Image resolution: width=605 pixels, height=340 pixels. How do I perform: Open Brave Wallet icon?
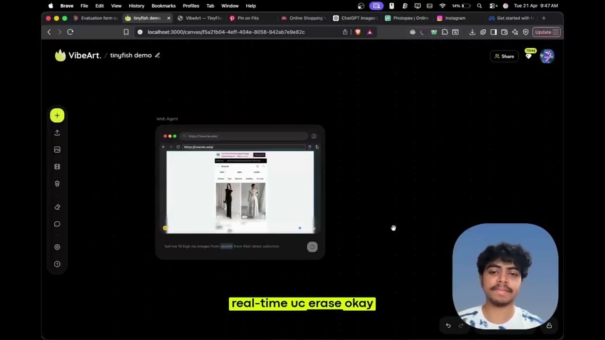click(x=504, y=32)
